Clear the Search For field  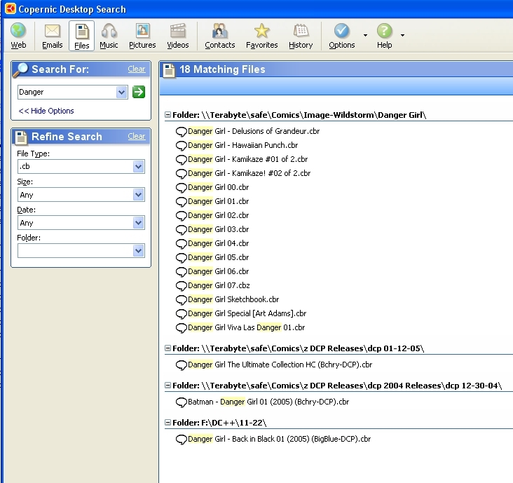(x=137, y=69)
